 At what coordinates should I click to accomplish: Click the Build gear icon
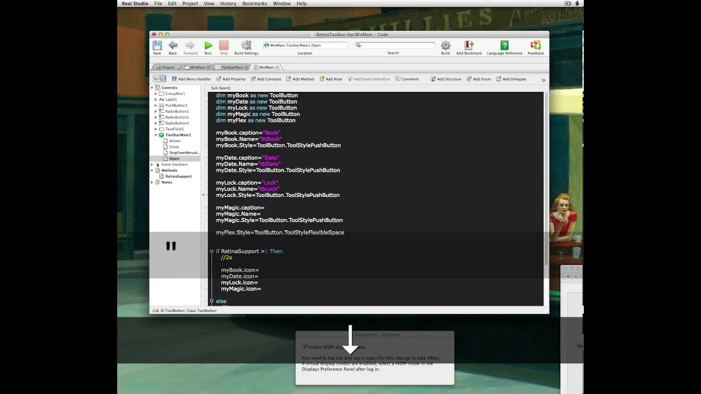point(445,46)
